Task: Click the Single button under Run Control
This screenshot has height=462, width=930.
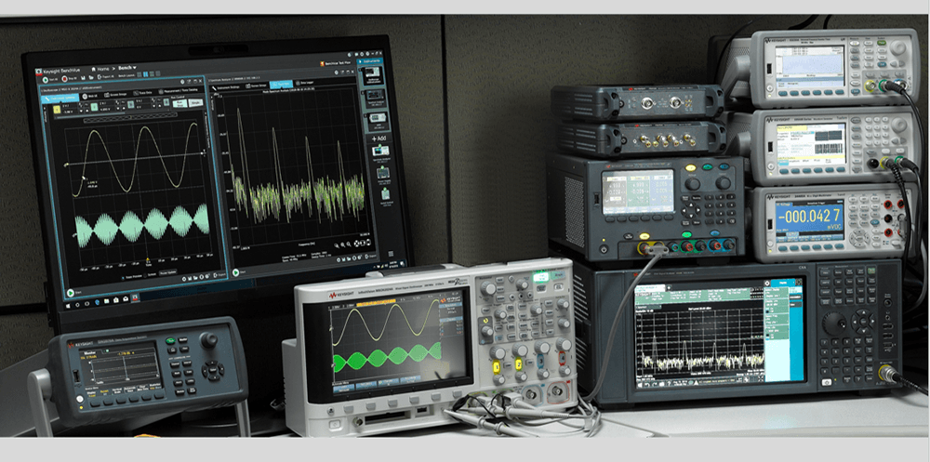Action: [x=195, y=102]
